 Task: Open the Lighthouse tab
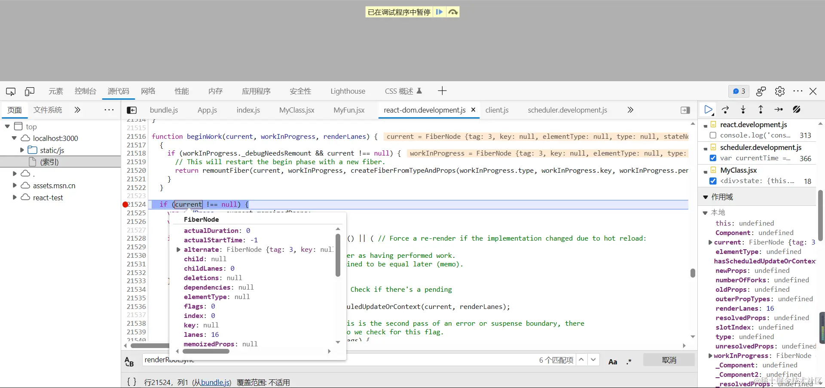tap(348, 91)
